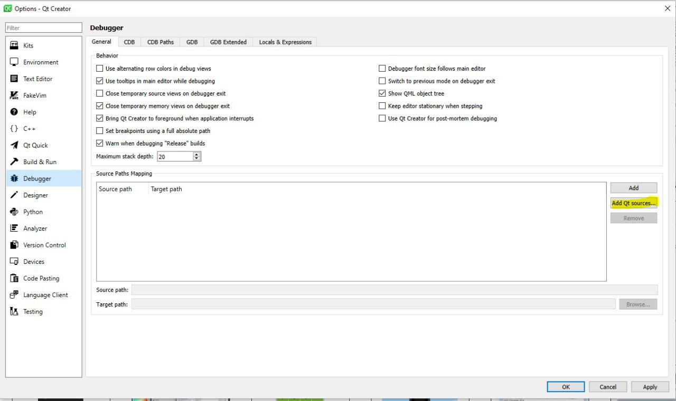Decrease maximum stack depth with down arrow
Viewport: 676px width, 401px height.
[x=197, y=158]
